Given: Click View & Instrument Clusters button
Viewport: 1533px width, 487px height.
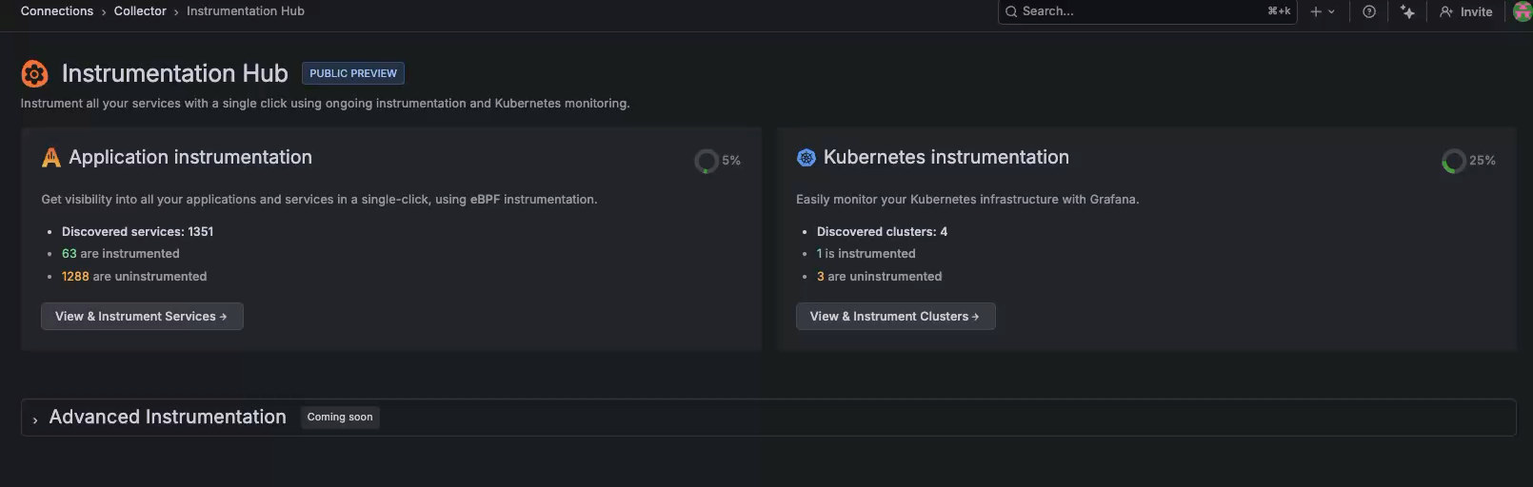Looking at the screenshot, I should [895, 317].
